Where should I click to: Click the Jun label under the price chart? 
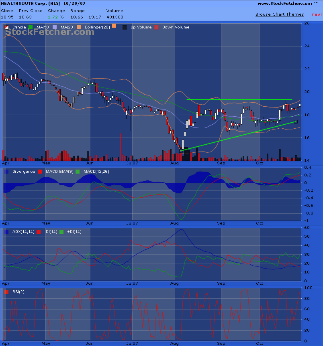coord(90,163)
